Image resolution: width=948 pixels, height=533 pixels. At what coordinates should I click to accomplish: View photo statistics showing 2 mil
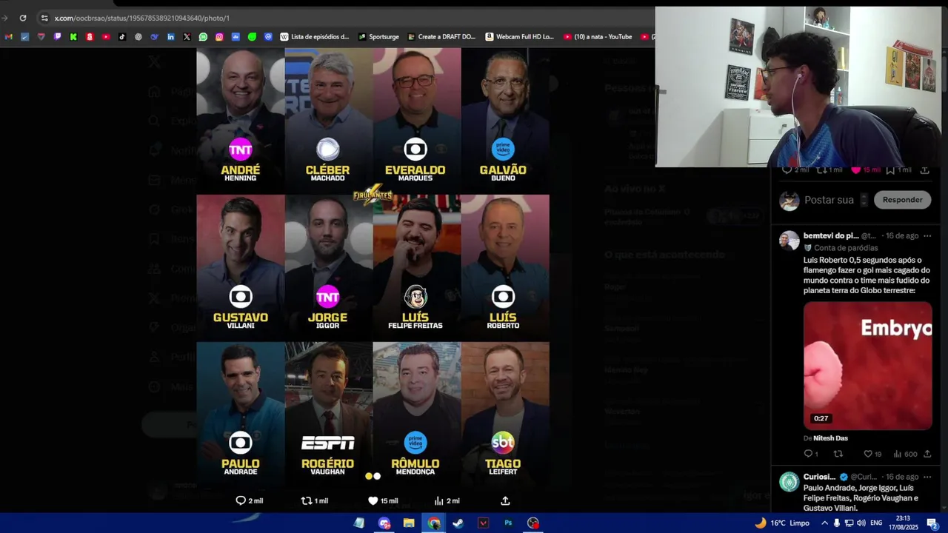(447, 500)
